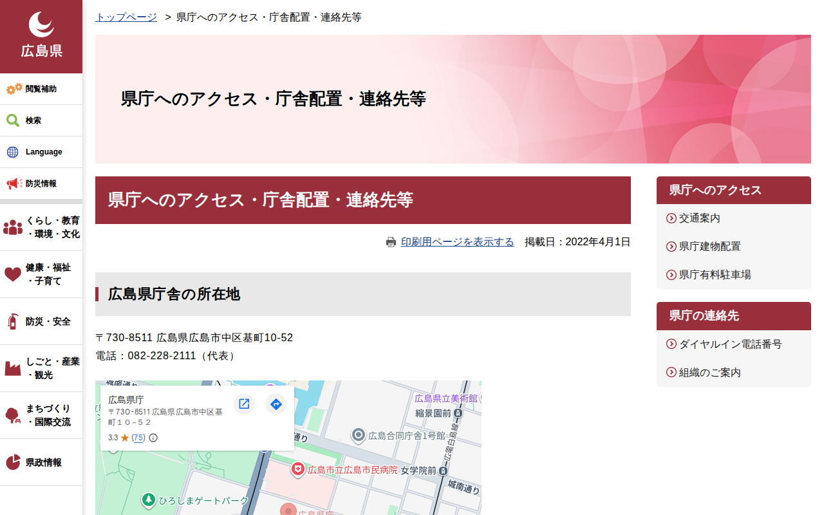Image resolution: width=824 pixels, height=515 pixels.
Task: Open the 組織のご案内 link
Action: pos(710,373)
